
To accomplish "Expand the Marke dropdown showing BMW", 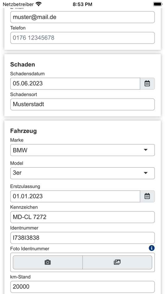I will 82,150.
